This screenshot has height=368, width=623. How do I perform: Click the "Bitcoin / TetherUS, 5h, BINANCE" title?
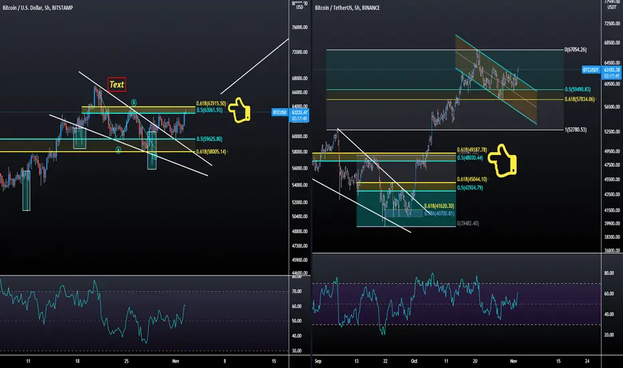pos(347,7)
